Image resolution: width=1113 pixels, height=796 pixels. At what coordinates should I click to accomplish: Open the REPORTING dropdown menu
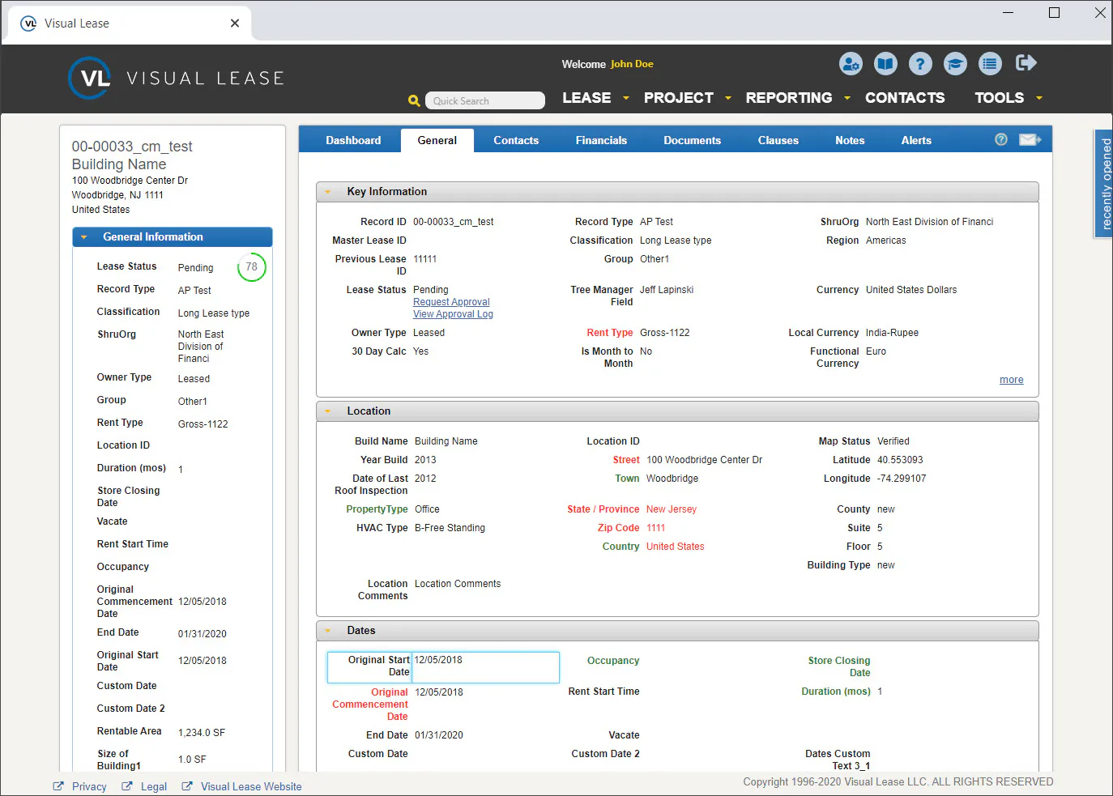790,97
